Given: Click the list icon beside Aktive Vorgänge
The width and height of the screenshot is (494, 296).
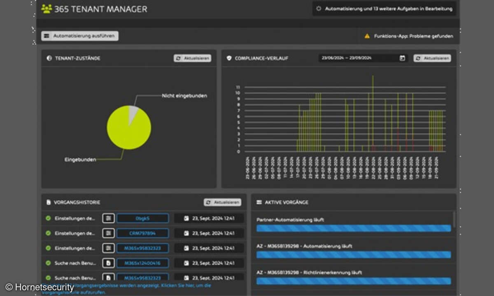Looking at the screenshot, I should [259, 202].
